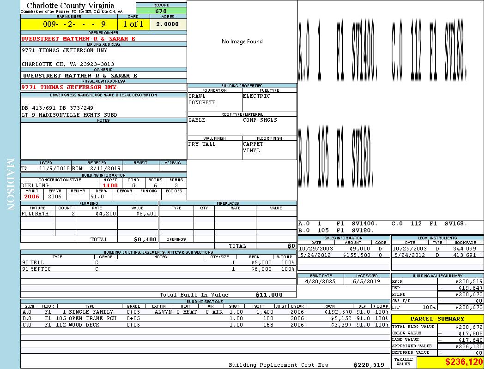Select section B.0 RPCN $5,152
485x369 pixels.
pos(341,318)
